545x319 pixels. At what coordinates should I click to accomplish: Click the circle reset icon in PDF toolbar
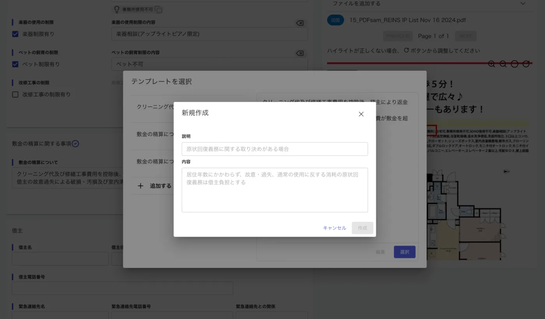pos(514,64)
